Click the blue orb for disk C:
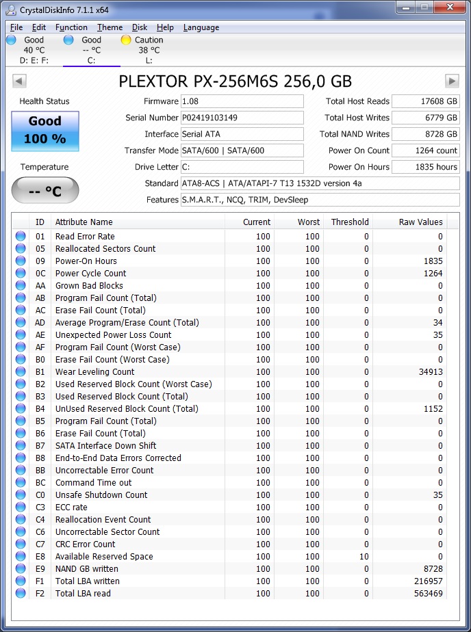Screen dimensions: 471x632 point(68,40)
